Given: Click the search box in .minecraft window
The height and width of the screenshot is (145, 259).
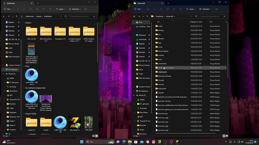Looking at the screenshot, I should click(213, 17).
